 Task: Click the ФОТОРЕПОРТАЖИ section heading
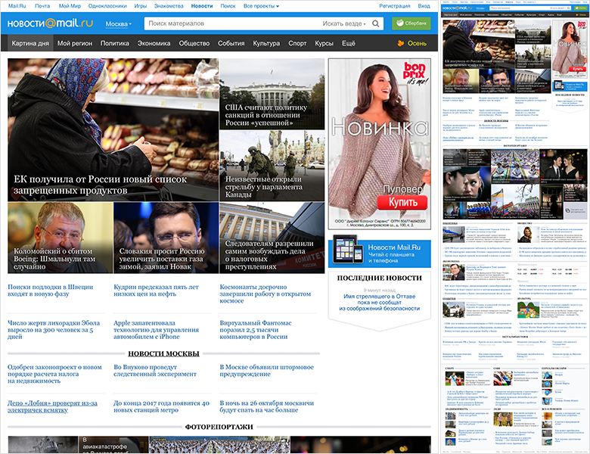(219, 427)
